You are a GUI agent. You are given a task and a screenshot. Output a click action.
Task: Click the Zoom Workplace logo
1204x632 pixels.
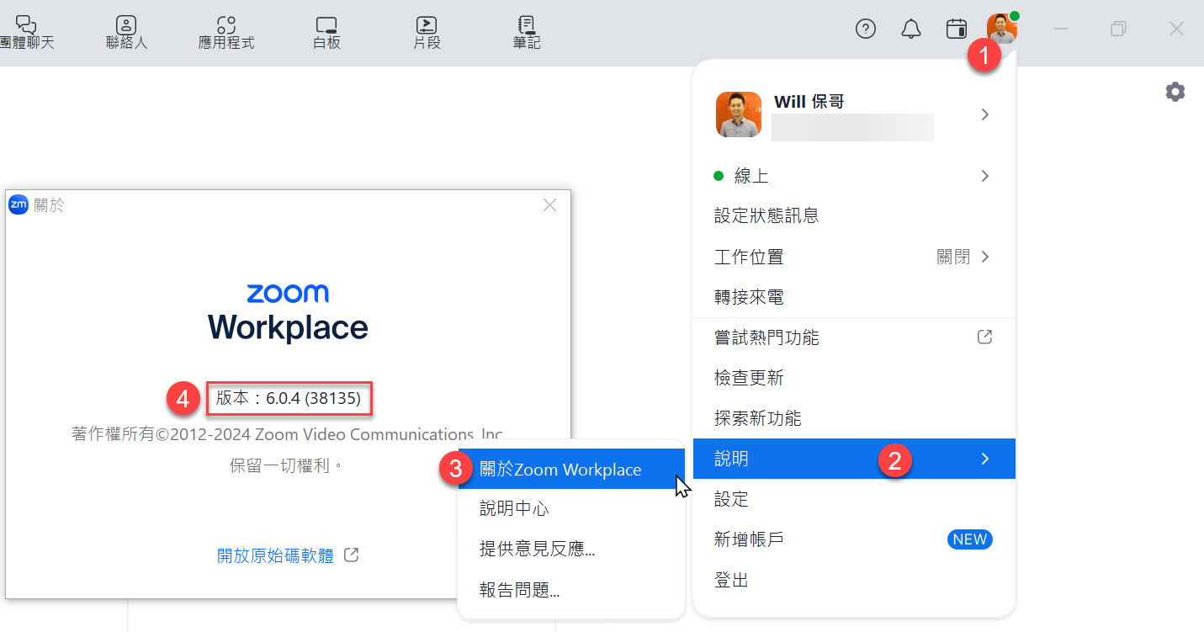pos(288,312)
